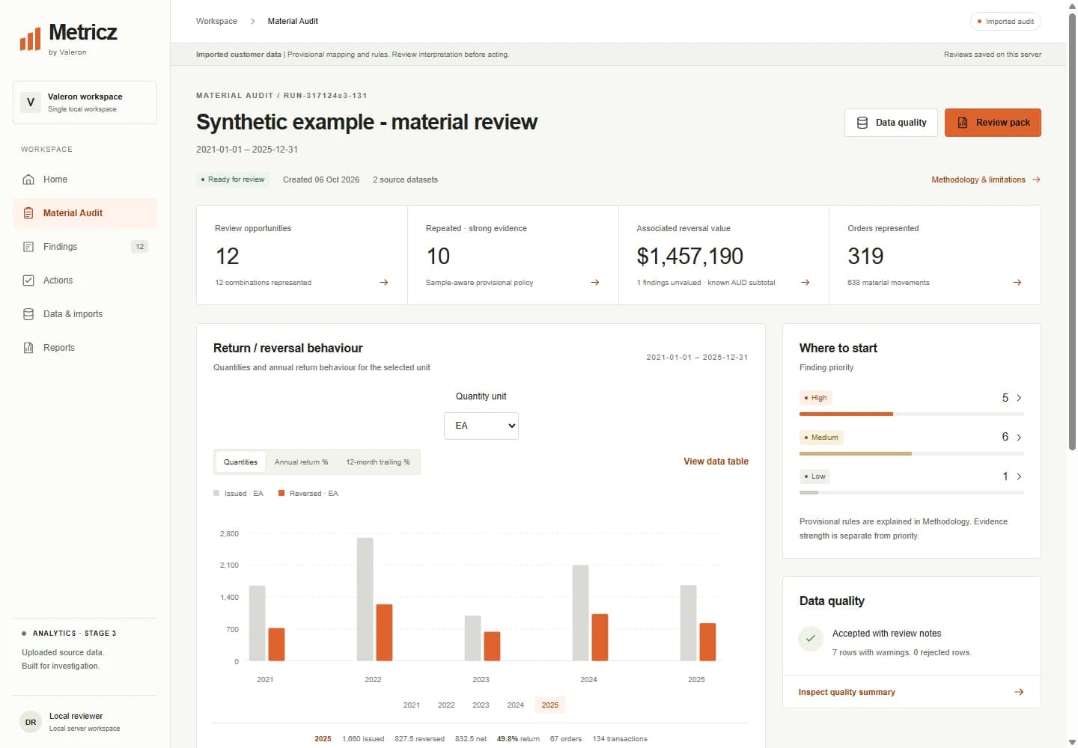The width and height of the screenshot is (1078, 748).
Task: Expand the Medium priority findings chevron
Action: (x=1019, y=438)
